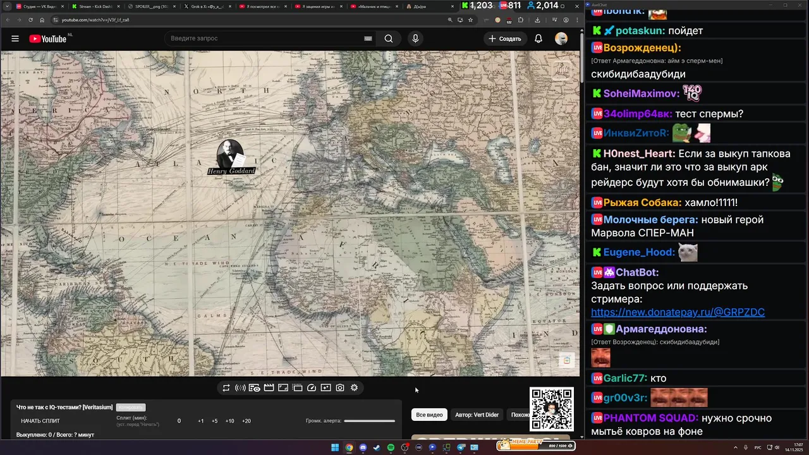Select the 'Все видео' chip
Screen dimensions: 809x455
coord(430,415)
